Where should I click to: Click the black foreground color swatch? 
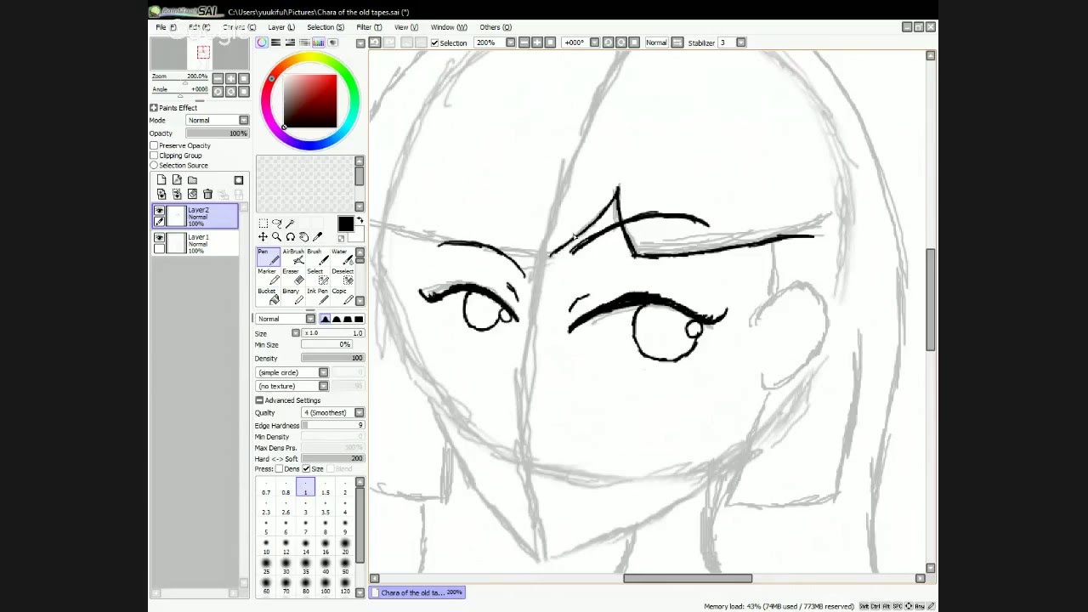coord(345,224)
